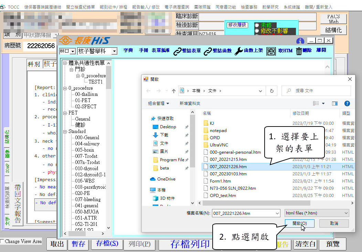Select the 未修 radio button
The image size is (362, 252).
[257, 25]
